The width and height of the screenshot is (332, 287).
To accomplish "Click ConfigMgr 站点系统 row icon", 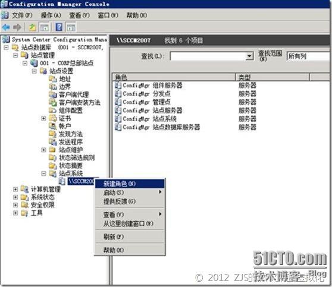I will [x=118, y=119].
